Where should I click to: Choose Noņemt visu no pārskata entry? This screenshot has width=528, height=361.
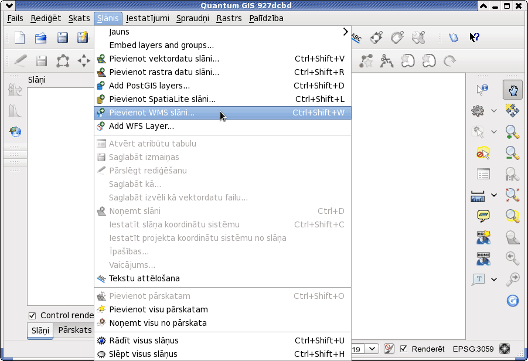pyautogui.click(x=223, y=323)
